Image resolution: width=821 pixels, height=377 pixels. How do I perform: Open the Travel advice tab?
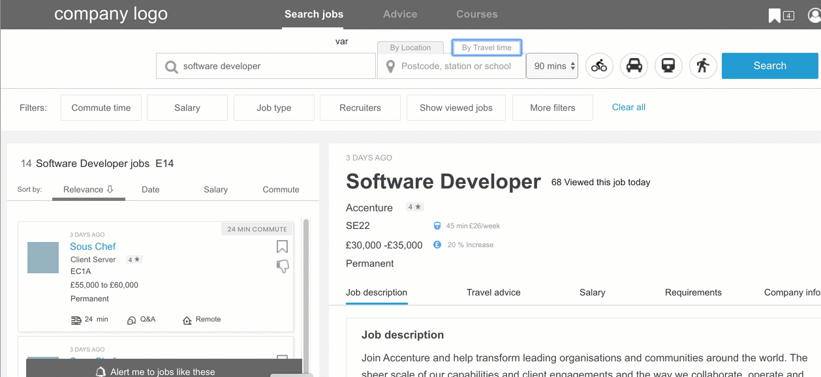493,292
